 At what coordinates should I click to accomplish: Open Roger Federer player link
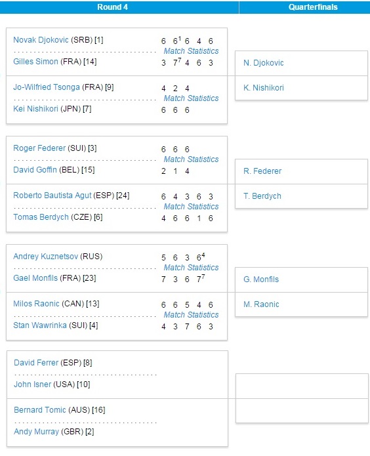point(39,148)
